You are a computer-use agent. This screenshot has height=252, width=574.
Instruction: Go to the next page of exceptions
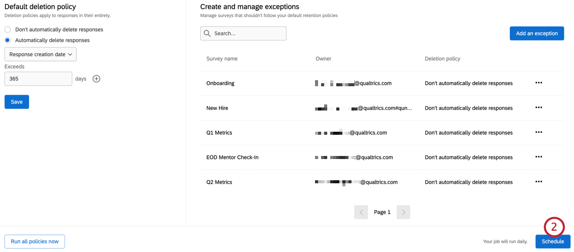(x=403, y=212)
